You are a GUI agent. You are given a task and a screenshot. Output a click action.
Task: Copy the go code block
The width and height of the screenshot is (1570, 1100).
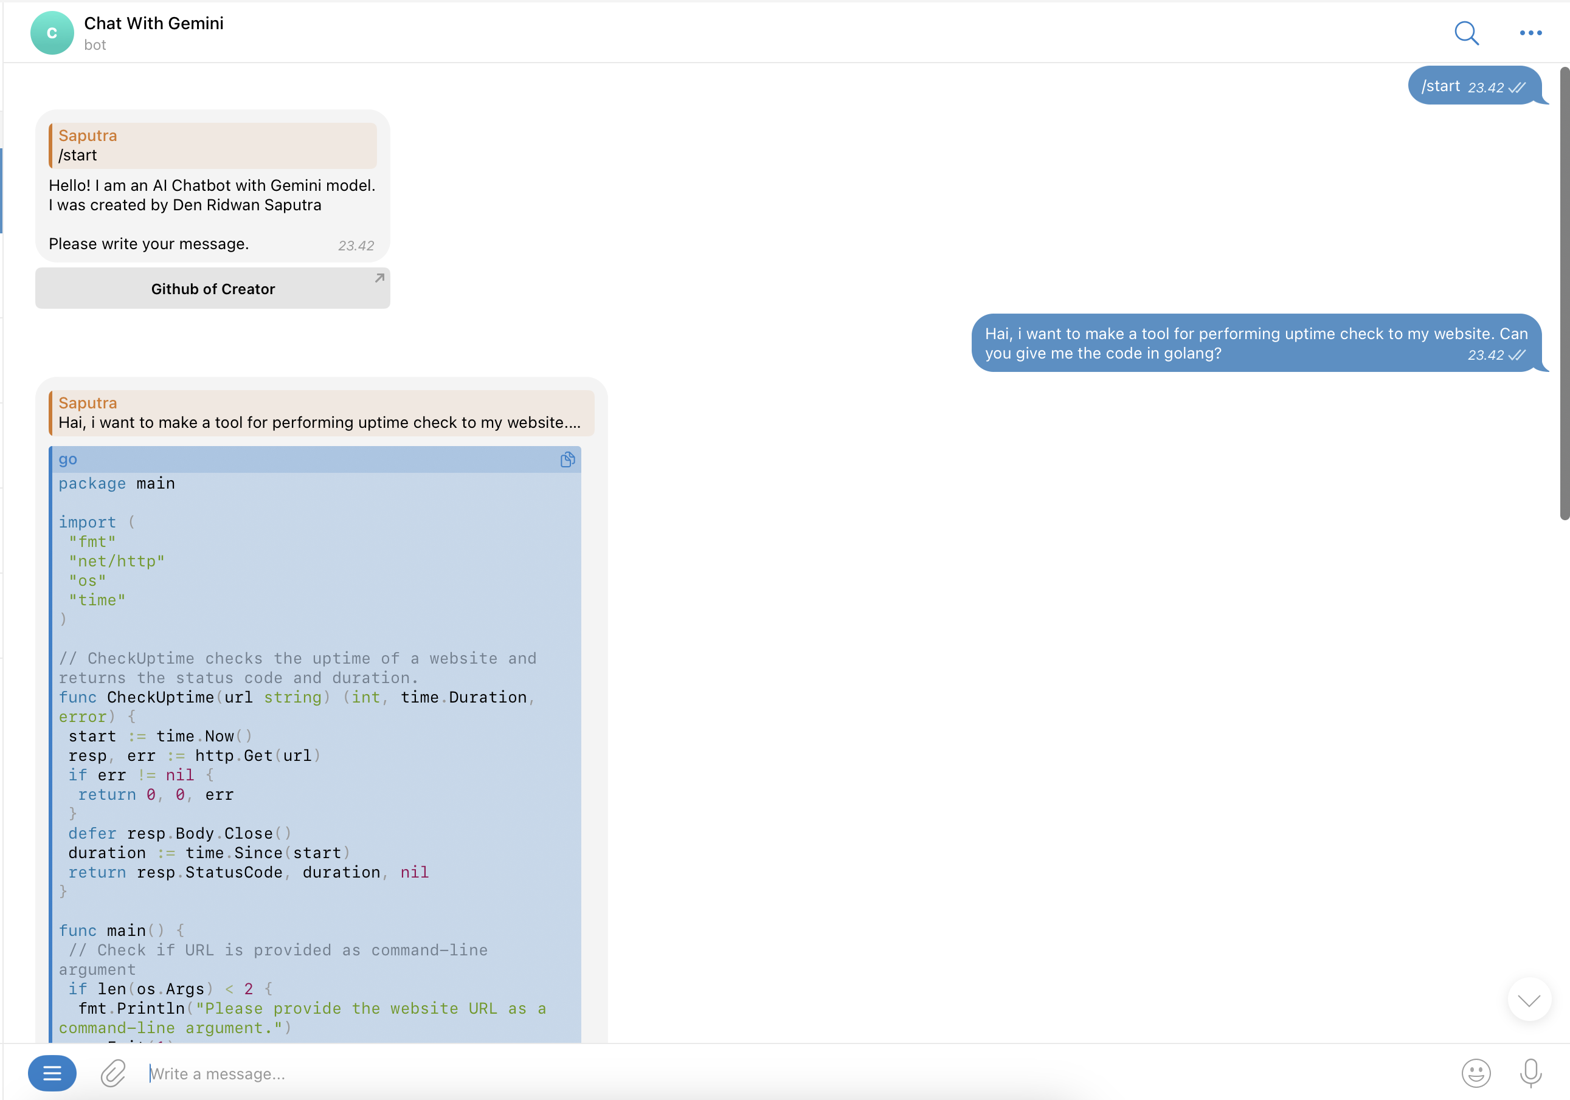[x=567, y=460]
